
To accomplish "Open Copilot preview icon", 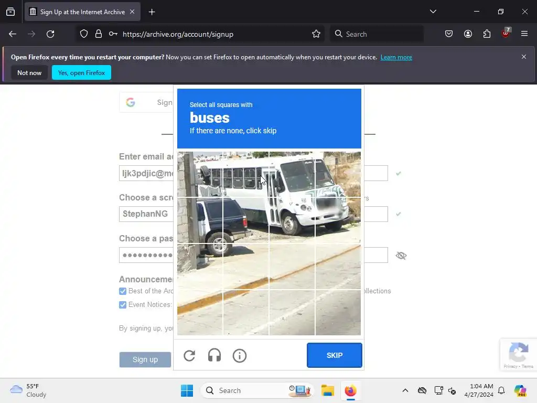I will (x=520, y=390).
